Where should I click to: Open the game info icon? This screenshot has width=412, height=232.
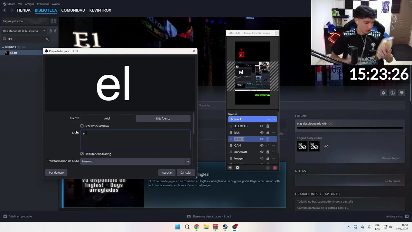[392, 93]
